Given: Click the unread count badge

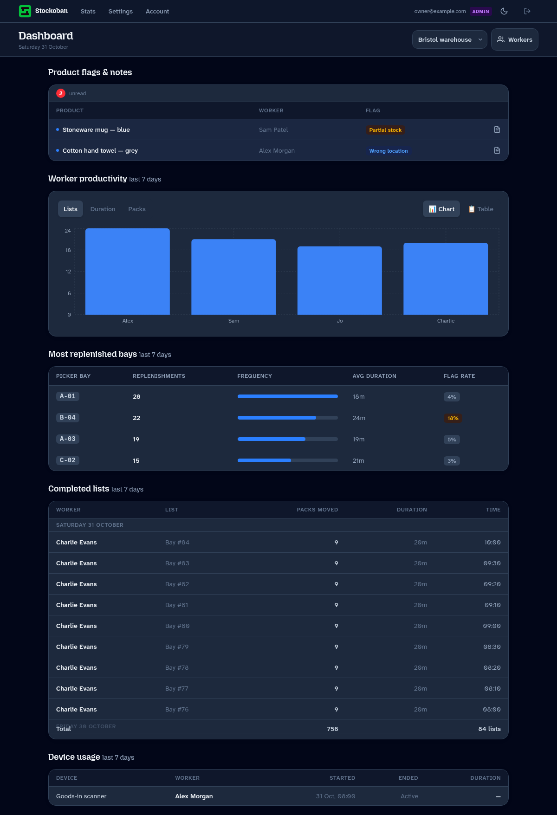Looking at the screenshot, I should coord(61,93).
